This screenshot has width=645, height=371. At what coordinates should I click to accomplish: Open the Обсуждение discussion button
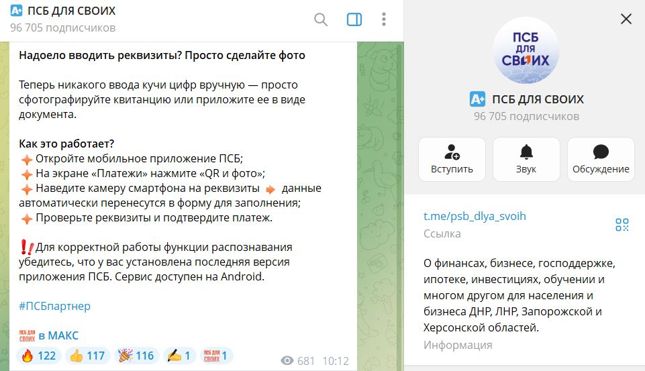601,159
